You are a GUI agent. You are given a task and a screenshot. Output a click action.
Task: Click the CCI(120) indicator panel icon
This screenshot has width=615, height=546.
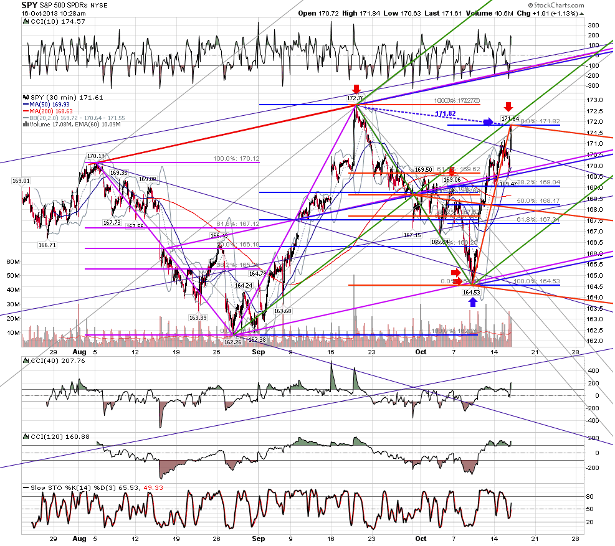point(26,436)
